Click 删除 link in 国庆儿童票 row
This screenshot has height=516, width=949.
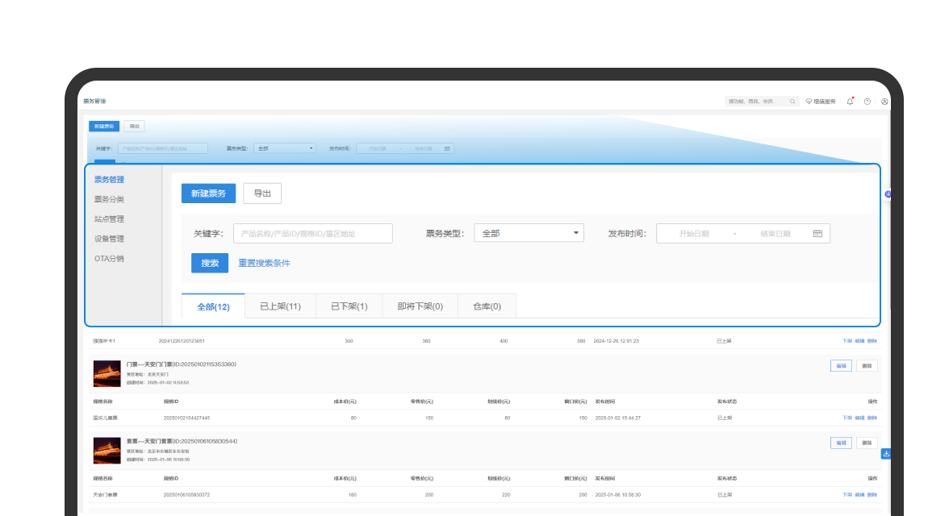click(x=872, y=418)
